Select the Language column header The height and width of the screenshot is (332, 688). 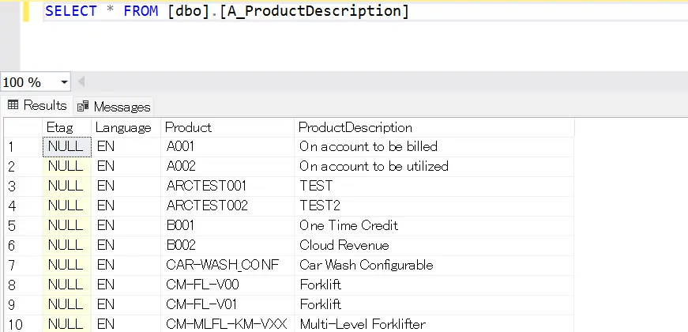click(123, 127)
